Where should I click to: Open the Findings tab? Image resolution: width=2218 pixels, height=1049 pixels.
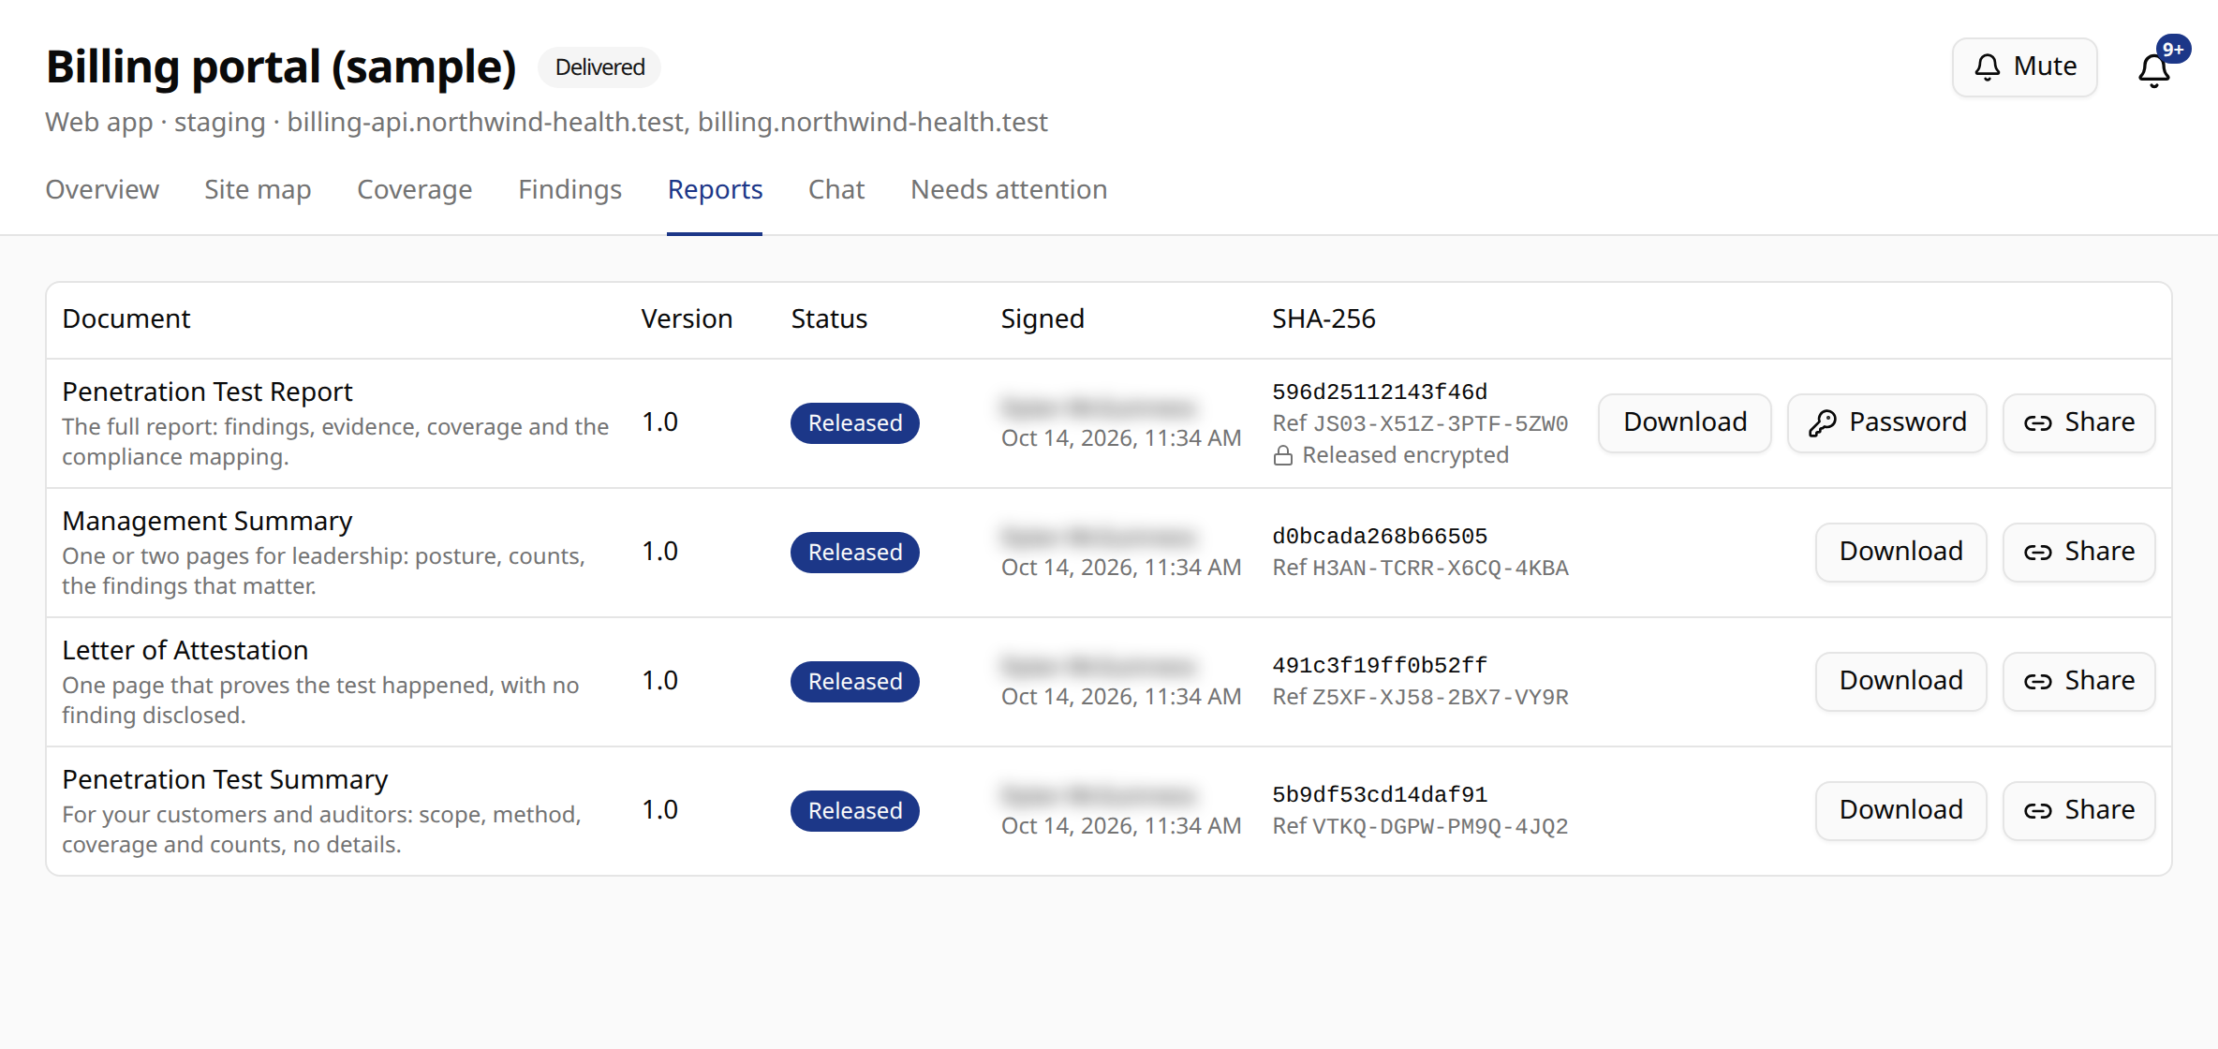(569, 189)
